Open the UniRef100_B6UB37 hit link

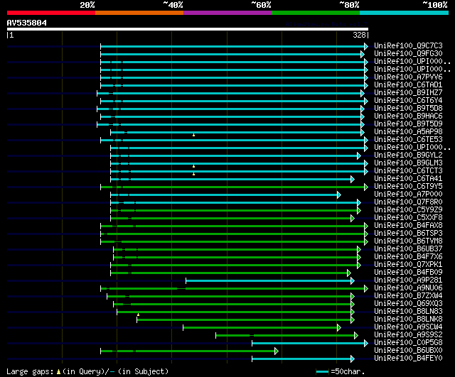[408, 249]
